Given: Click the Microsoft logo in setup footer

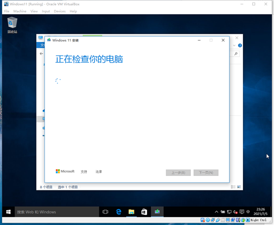Looking at the screenshot, I should (x=65, y=171).
